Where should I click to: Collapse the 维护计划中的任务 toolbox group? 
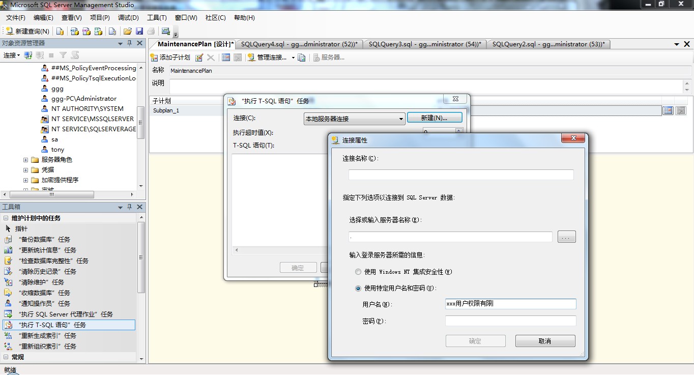6,218
